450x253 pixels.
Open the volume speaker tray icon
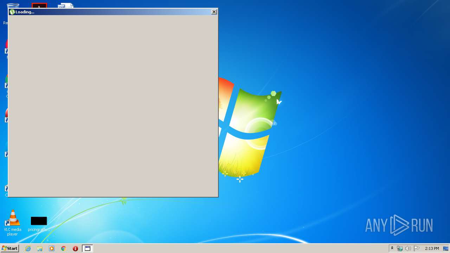click(408, 248)
